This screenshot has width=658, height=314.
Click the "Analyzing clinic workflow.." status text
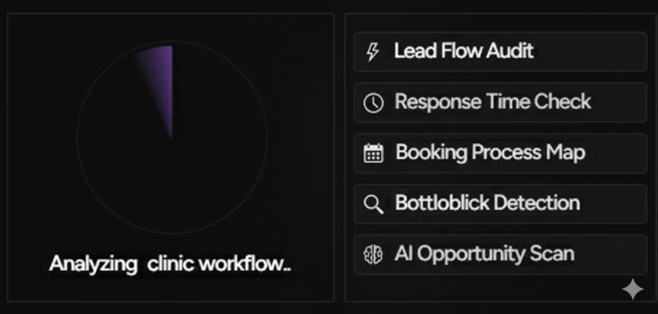pyautogui.click(x=170, y=264)
